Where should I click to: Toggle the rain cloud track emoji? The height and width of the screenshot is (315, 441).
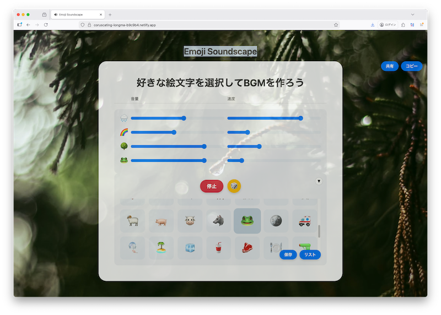click(x=124, y=118)
